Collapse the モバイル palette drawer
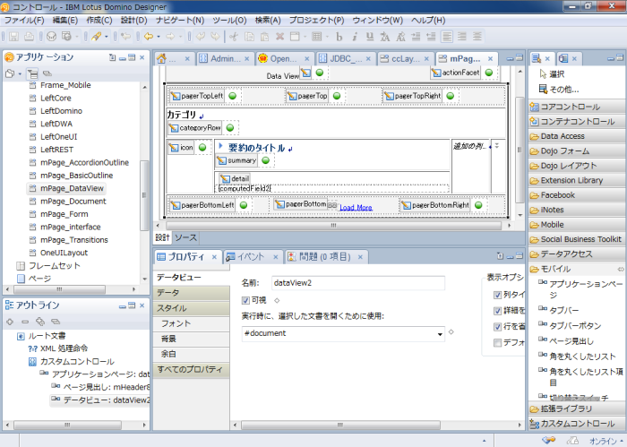 click(x=576, y=269)
